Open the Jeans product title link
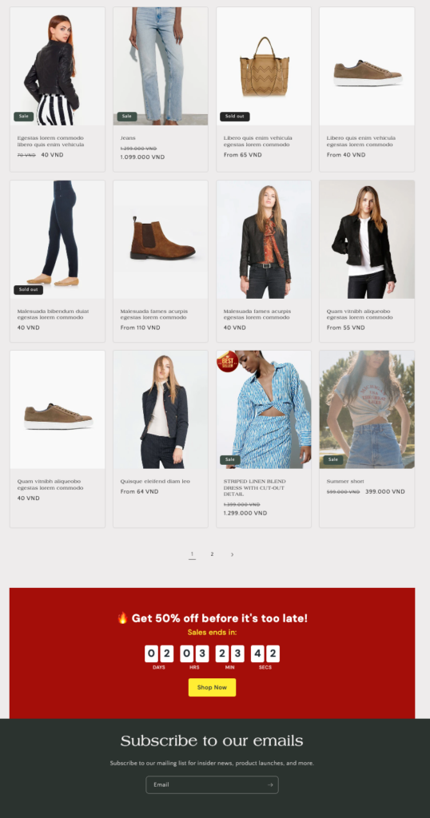Screen dimensions: 430x818 [128, 138]
